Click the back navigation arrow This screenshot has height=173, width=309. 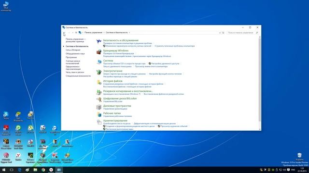click(x=64, y=33)
